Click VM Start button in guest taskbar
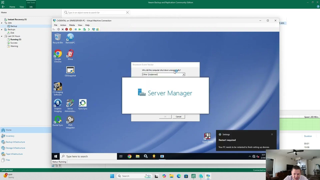Viewport: 320px width, 180px height. [x=55, y=156]
